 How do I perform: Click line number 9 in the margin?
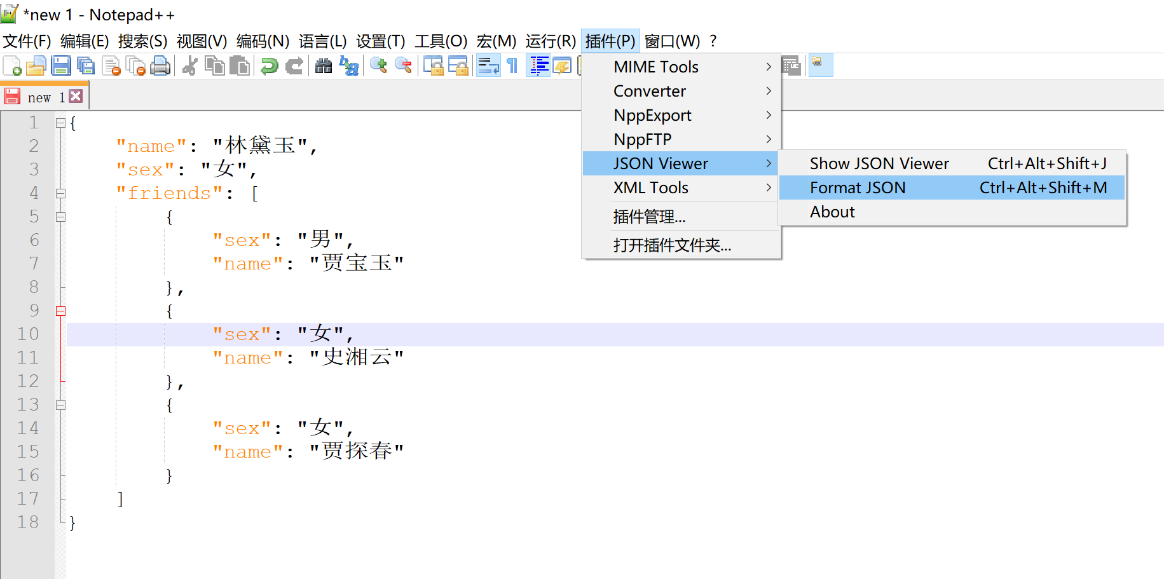coord(34,310)
